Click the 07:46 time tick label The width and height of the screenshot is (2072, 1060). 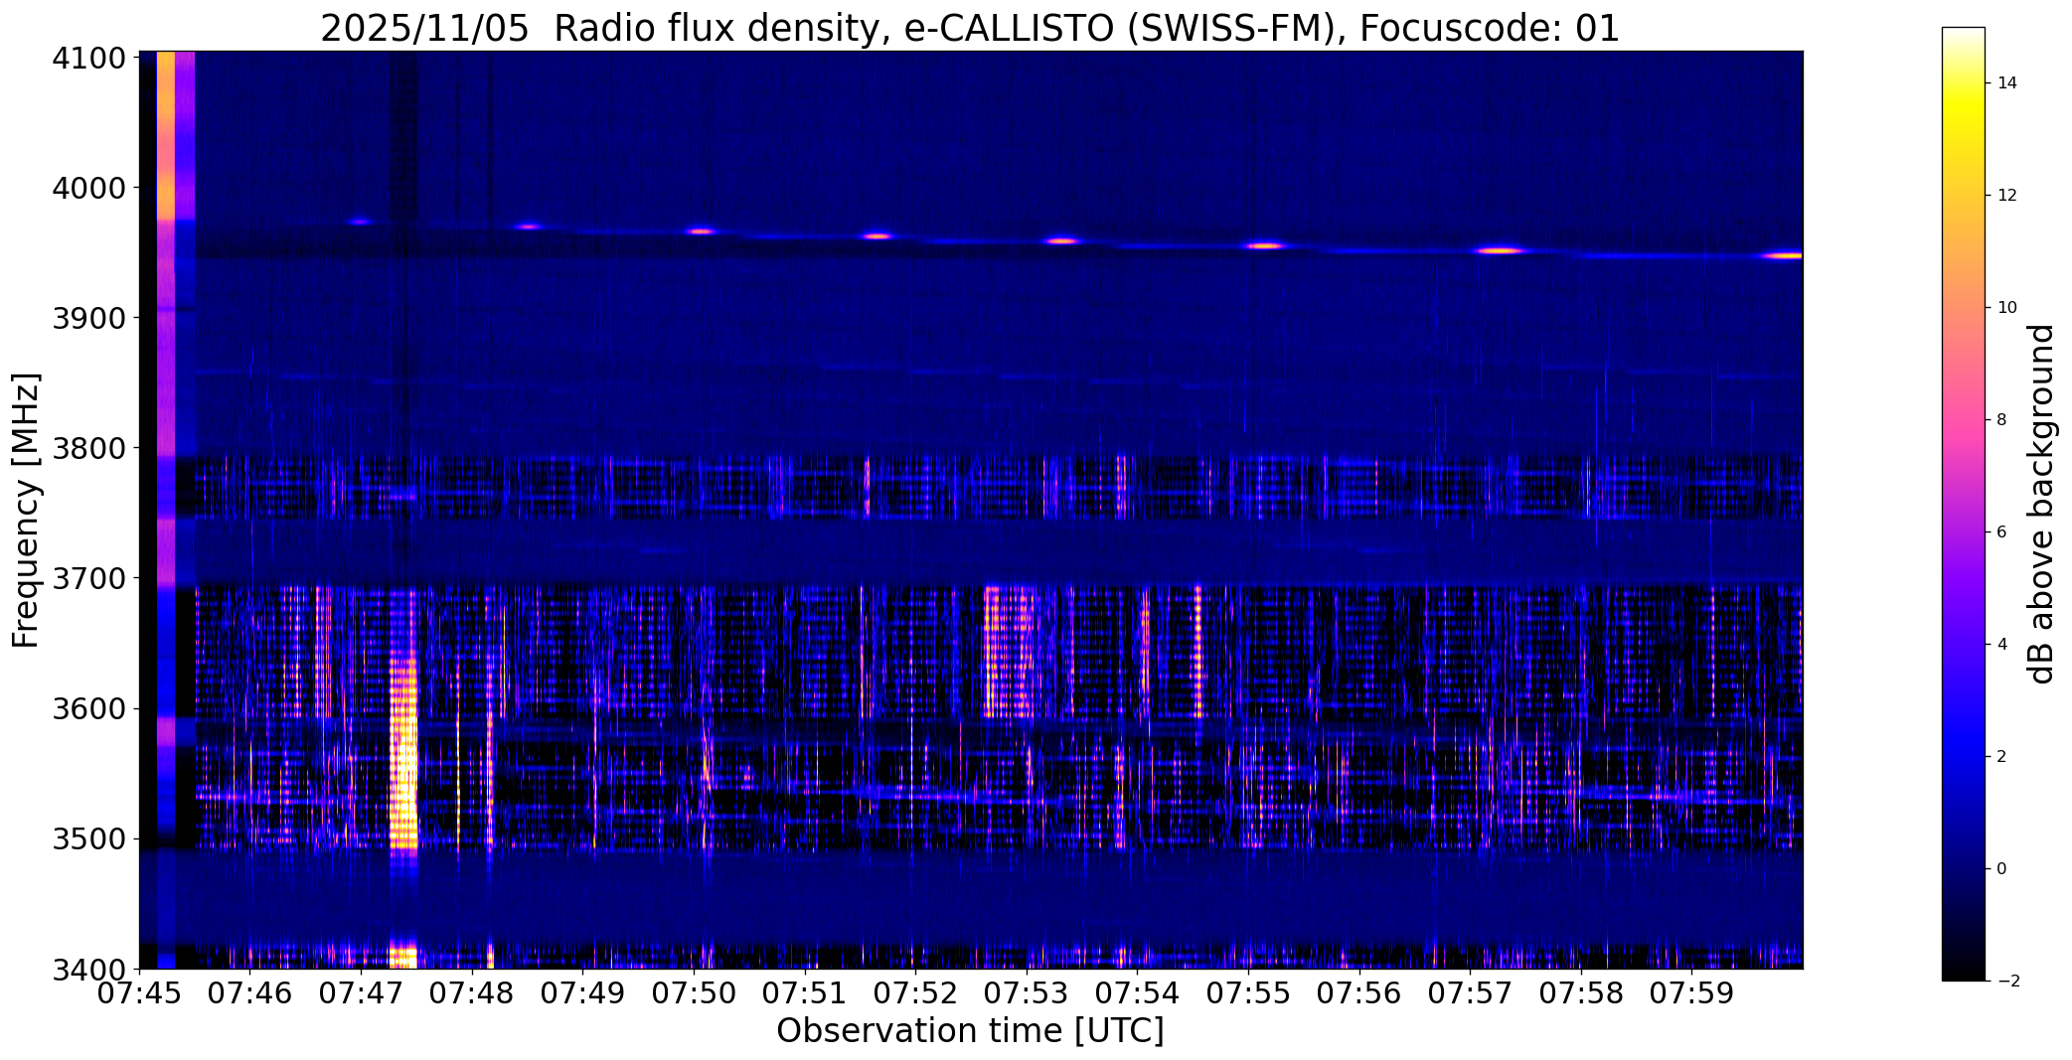point(250,993)
